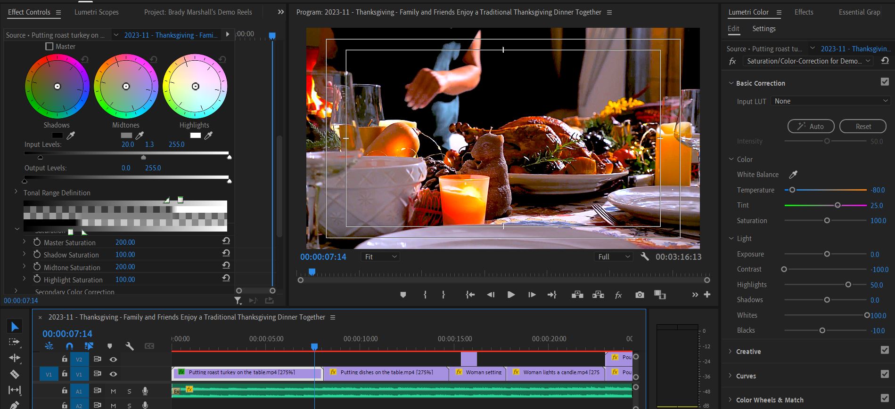Toggle timeline snapping magnet

point(69,346)
